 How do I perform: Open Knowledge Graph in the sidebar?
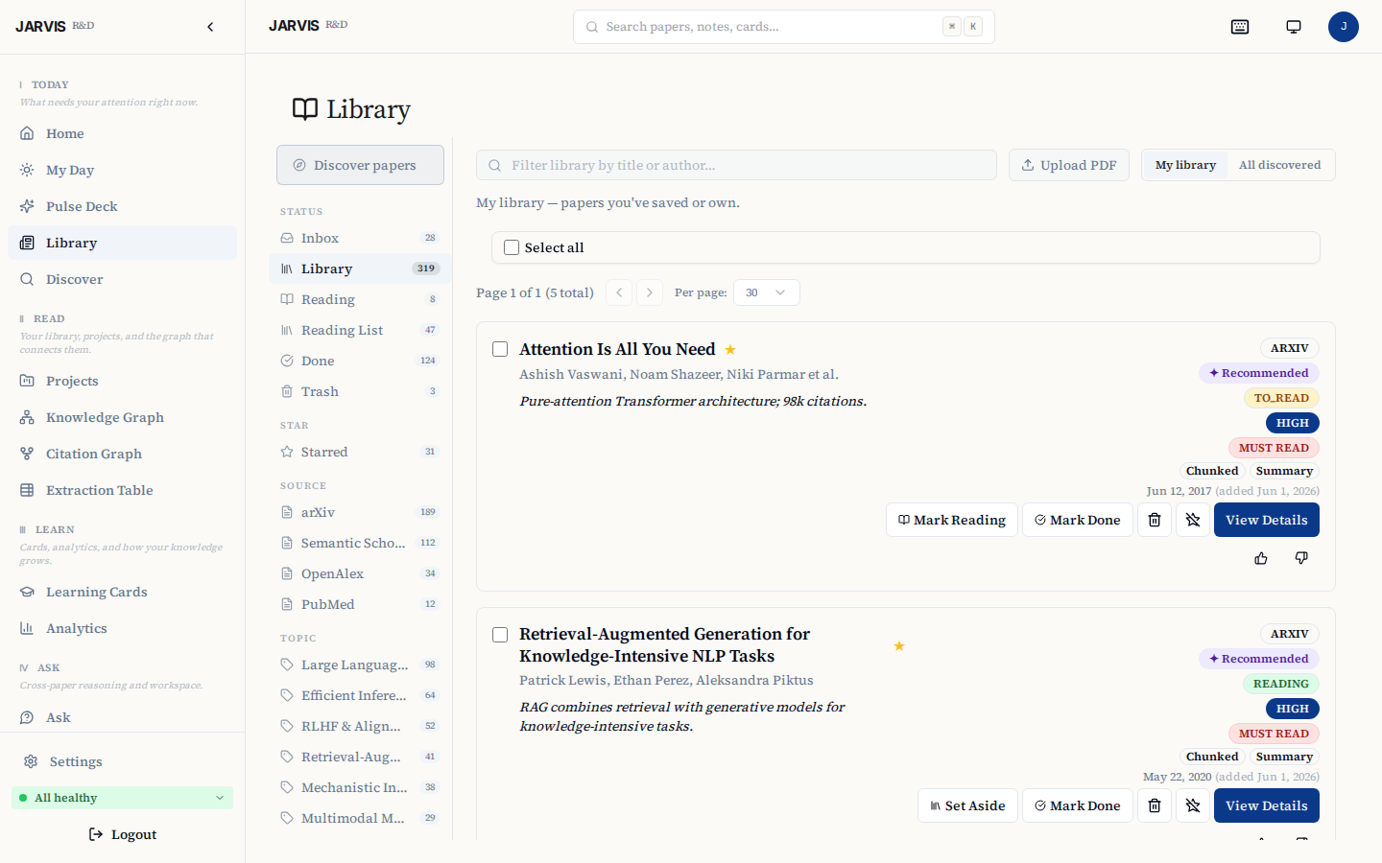(x=122, y=417)
